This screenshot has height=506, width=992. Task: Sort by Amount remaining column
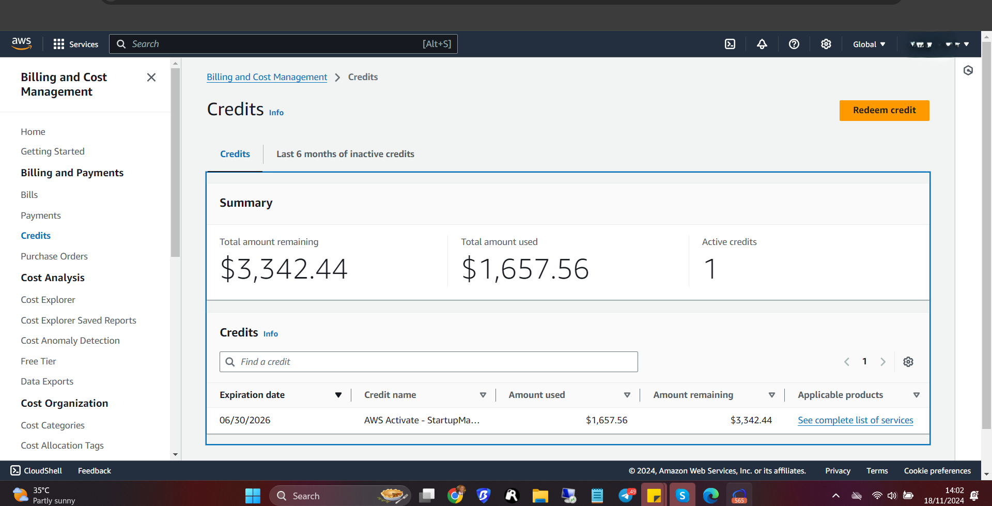772,395
